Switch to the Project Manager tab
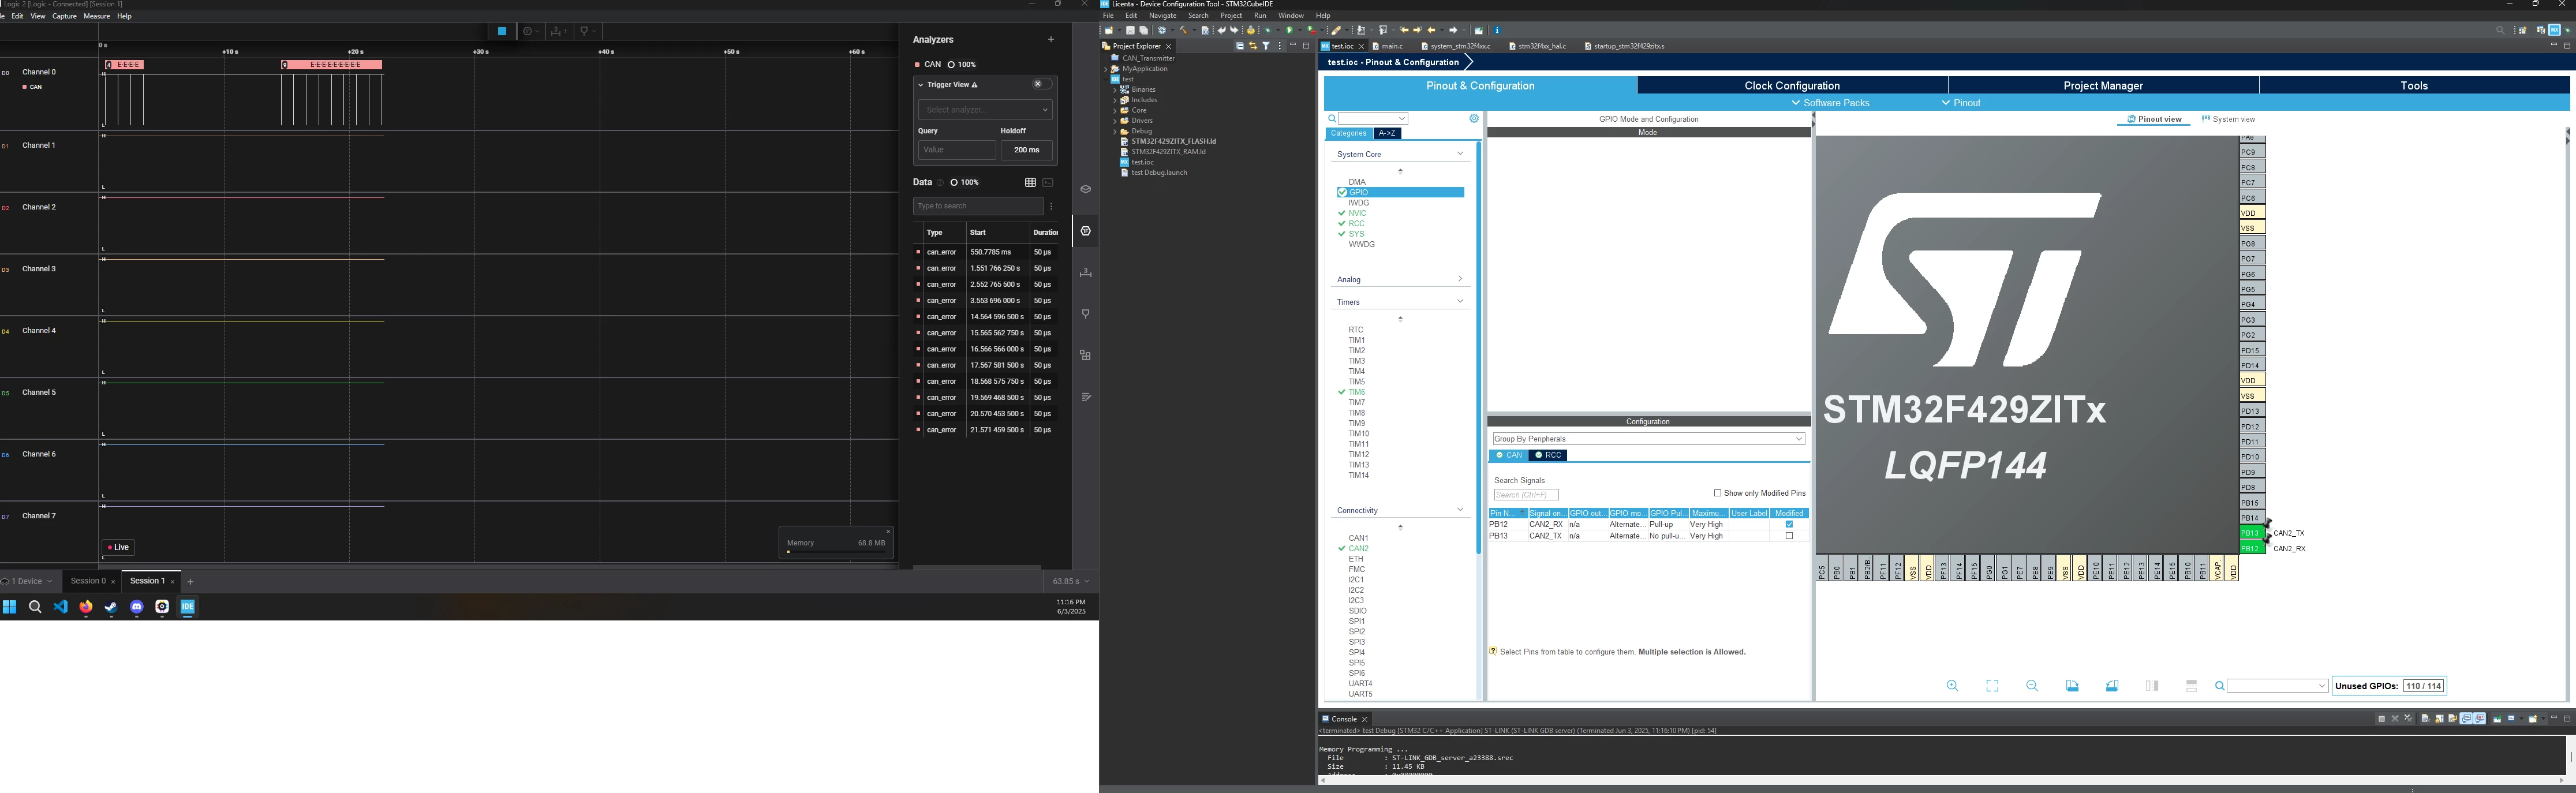 [x=2103, y=86]
